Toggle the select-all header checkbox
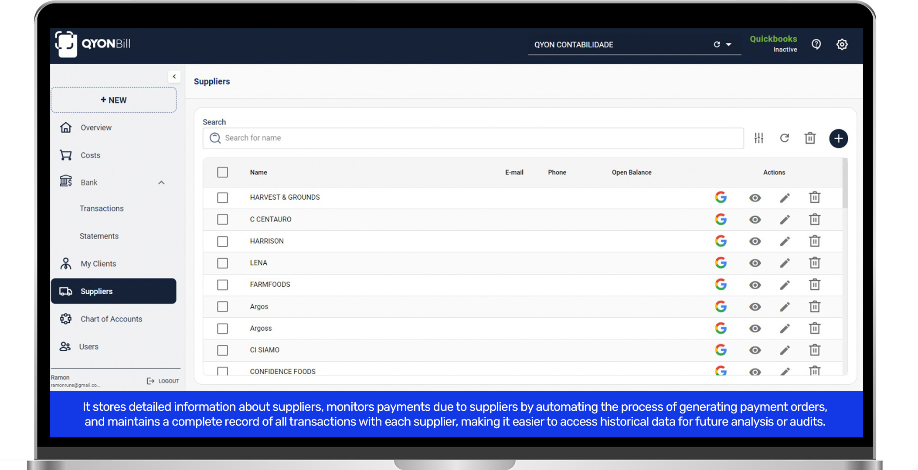The width and height of the screenshot is (918, 470). coord(222,172)
